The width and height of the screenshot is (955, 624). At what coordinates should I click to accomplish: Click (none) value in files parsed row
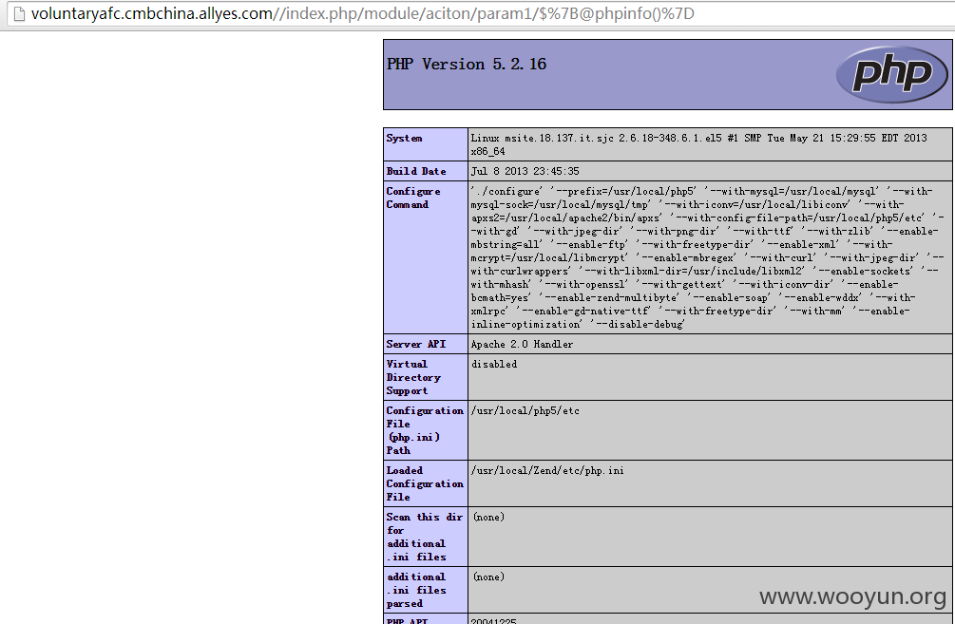(488, 577)
